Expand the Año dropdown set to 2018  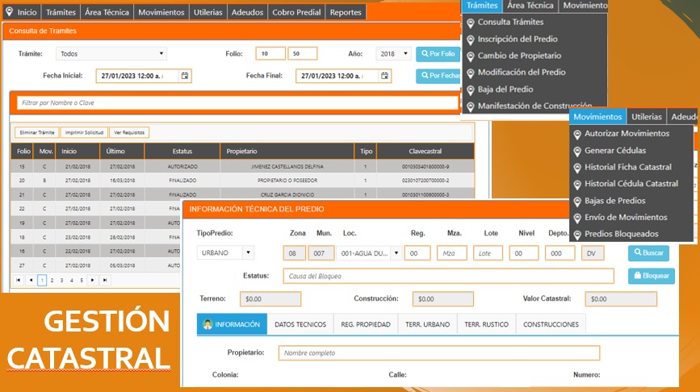coord(393,54)
